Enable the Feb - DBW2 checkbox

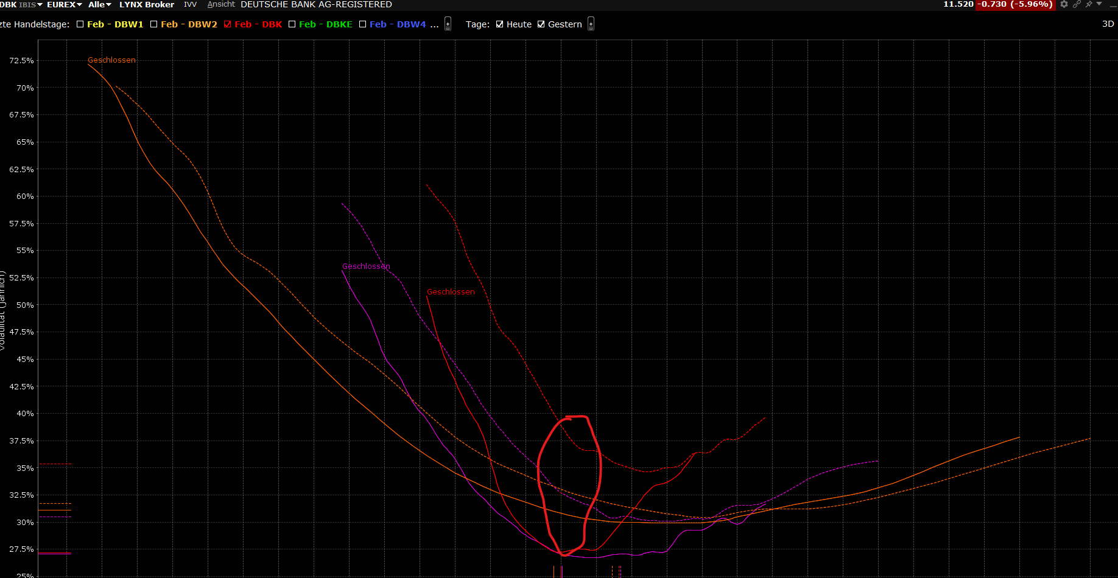point(154,24)
